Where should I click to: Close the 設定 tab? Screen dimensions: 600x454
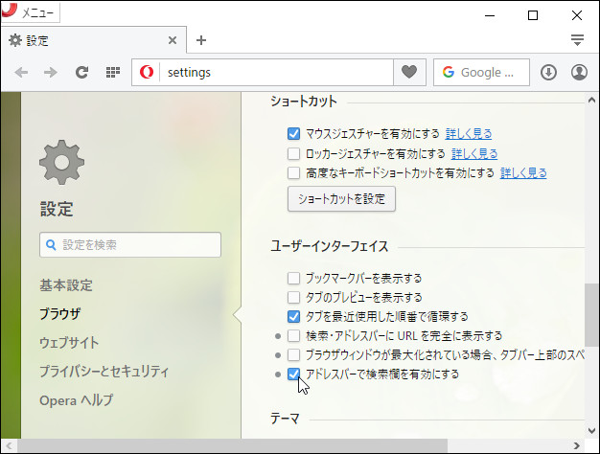173,40
